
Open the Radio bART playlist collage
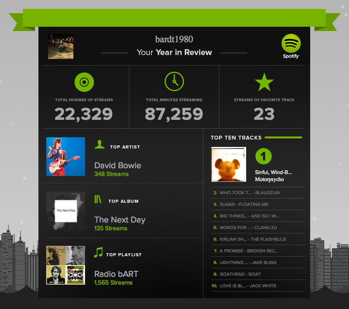65,265
